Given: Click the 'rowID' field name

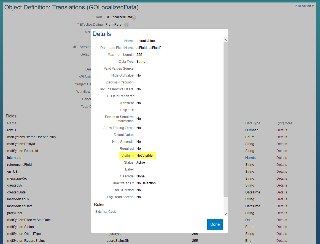Looking at the screenshot, I should click(x=11, y=130).
